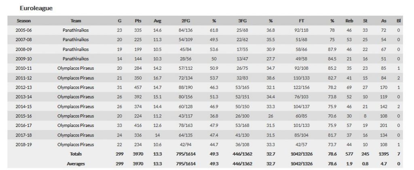Click the 2018-19 season cell

click(x=24, y=145)
